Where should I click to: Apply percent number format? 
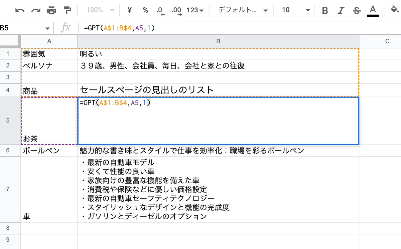pyautogui.click(x=145, y=10)
